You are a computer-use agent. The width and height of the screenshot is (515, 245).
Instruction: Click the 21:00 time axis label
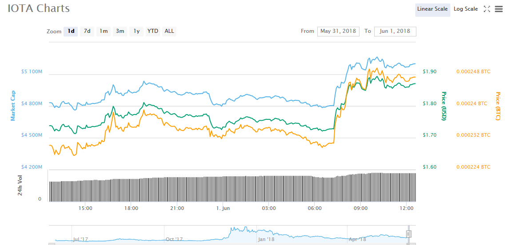pyautogui.click(x=177, y=208)
